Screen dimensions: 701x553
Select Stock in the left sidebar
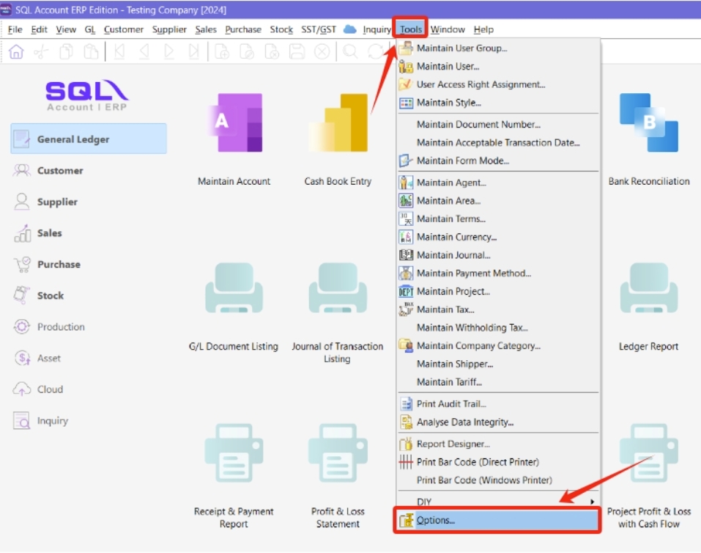click(x=51, y=296)
